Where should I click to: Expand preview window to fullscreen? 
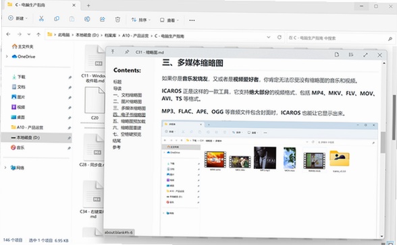coord(365,55)
